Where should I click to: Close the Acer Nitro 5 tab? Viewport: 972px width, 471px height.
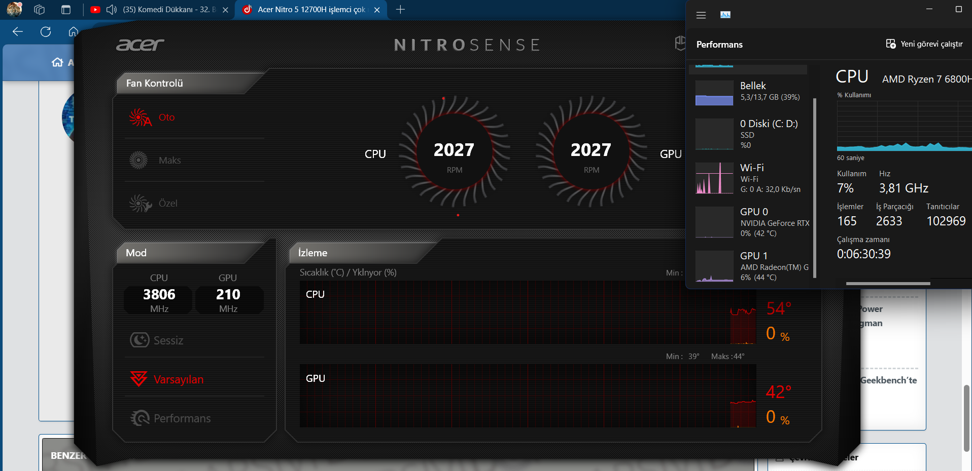click(x=377, y=10)
